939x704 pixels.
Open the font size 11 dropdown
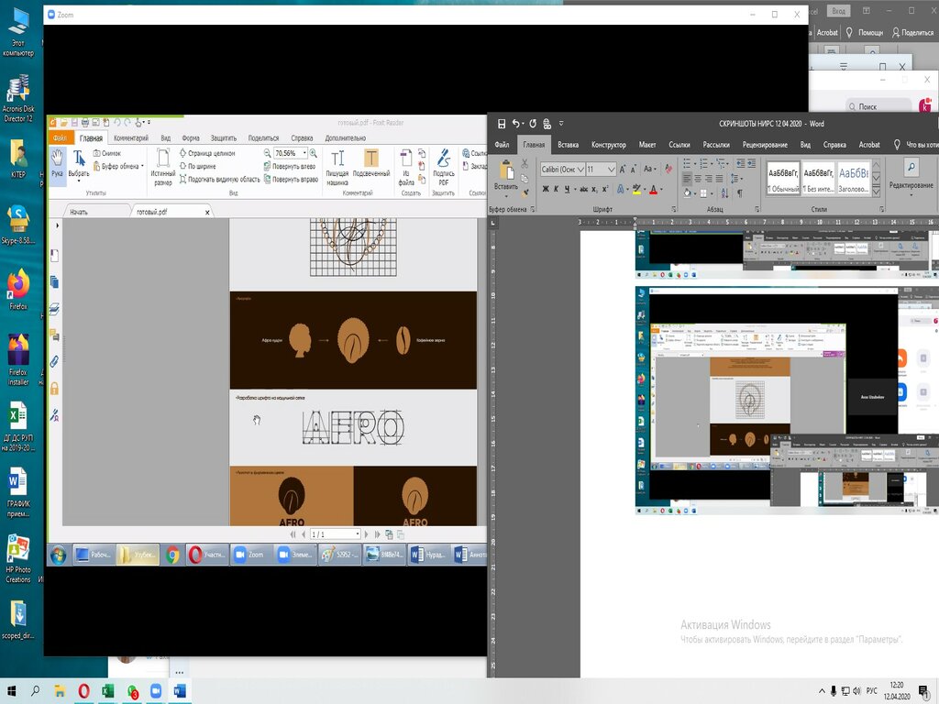(612, 170)
